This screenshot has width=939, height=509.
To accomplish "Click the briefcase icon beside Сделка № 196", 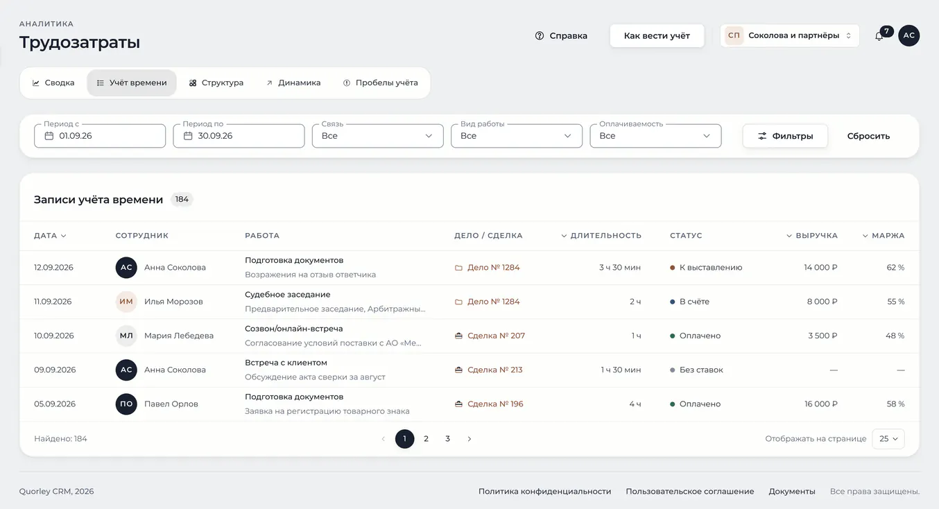I will click(458, 404).
